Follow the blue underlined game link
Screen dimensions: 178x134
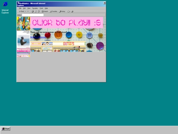(x=38, y=37)
